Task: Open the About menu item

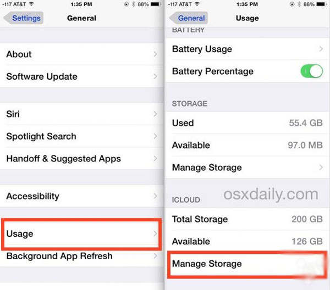Action: click(x=82, y=54)
